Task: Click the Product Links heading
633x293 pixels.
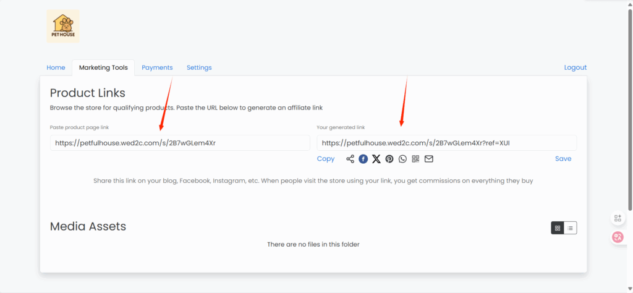Action: [88, 93]
